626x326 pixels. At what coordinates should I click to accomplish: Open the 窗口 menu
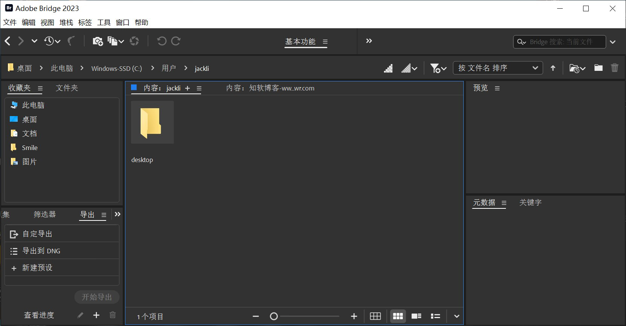[x=123, y=22]
